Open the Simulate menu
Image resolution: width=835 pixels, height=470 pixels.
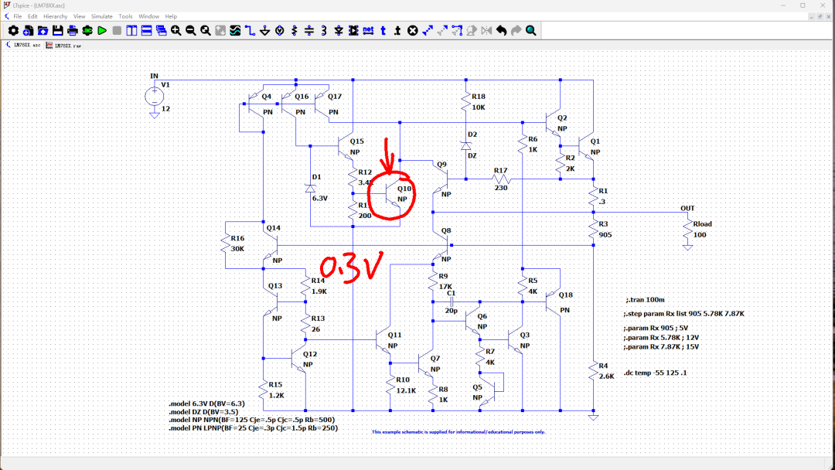point(102,16)
